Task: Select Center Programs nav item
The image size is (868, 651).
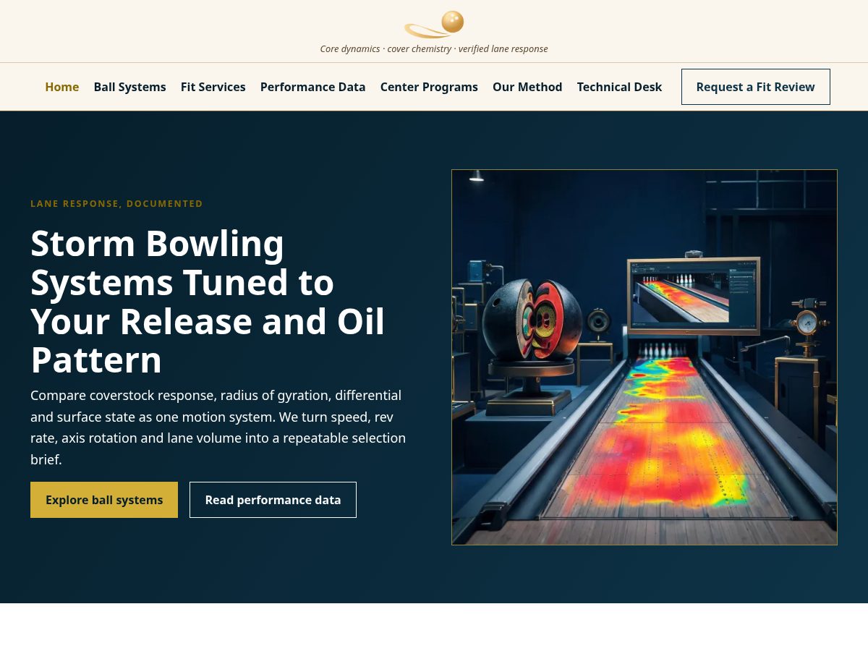Action: point(429,87)
